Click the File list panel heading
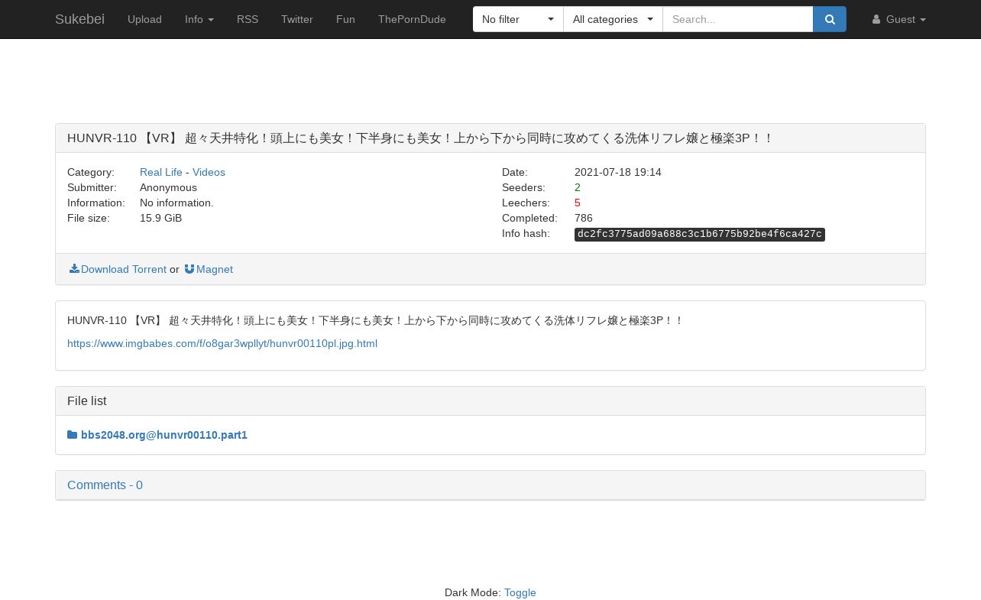 click(x=490, y=401)
